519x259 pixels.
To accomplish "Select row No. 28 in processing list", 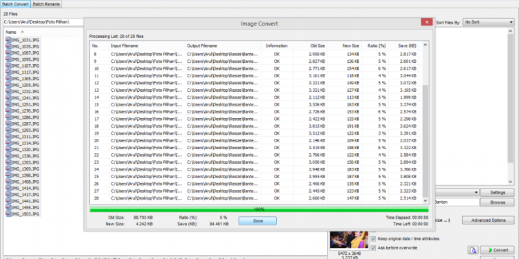I will 256,198.
